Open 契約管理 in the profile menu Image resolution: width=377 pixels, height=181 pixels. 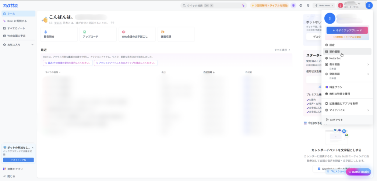347,52
